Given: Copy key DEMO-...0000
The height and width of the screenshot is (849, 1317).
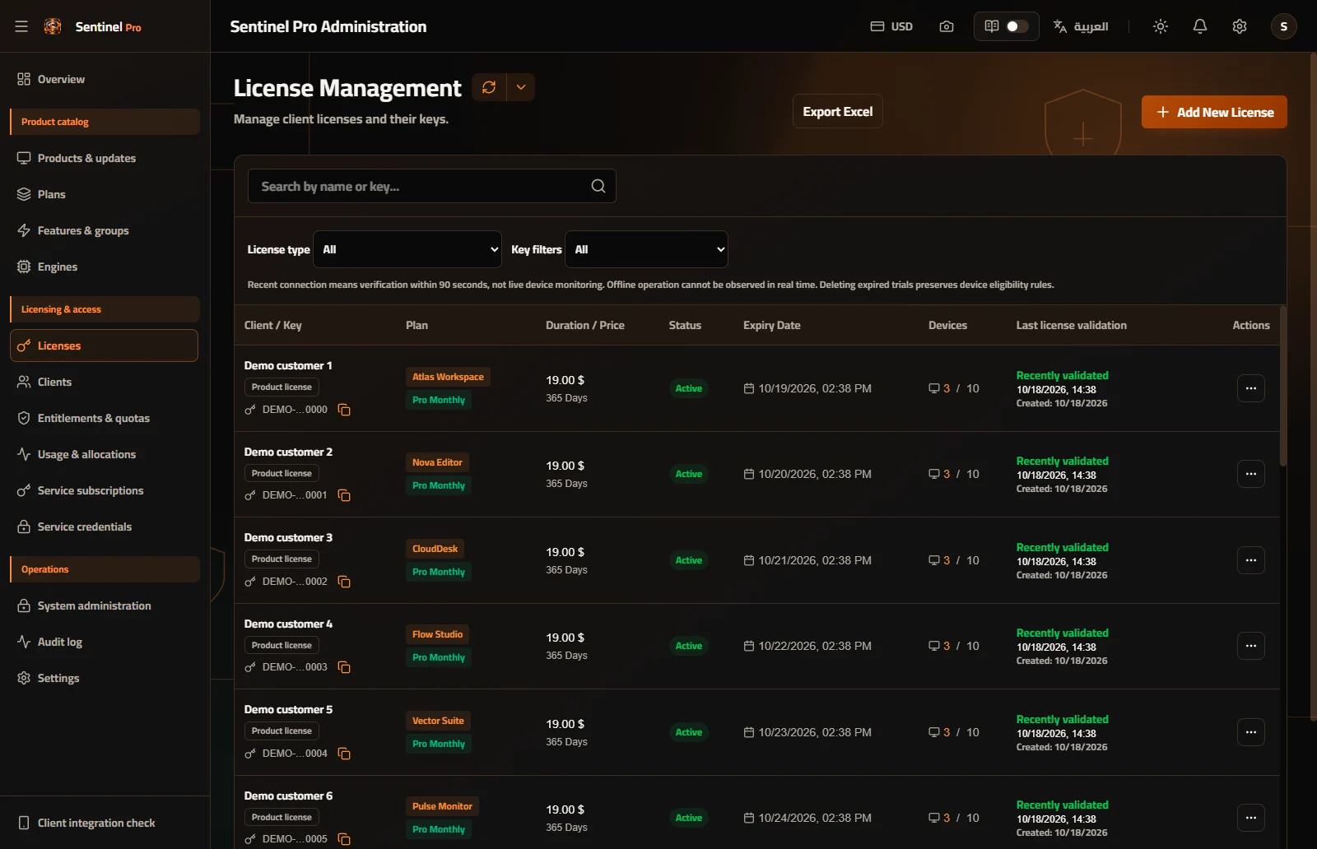Looking at the screenshot, I should click(344, 410).
